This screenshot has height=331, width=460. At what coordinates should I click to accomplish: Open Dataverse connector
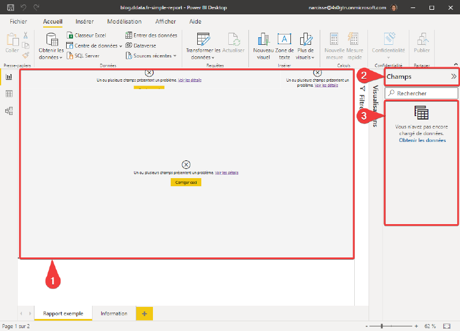point(141,45)
